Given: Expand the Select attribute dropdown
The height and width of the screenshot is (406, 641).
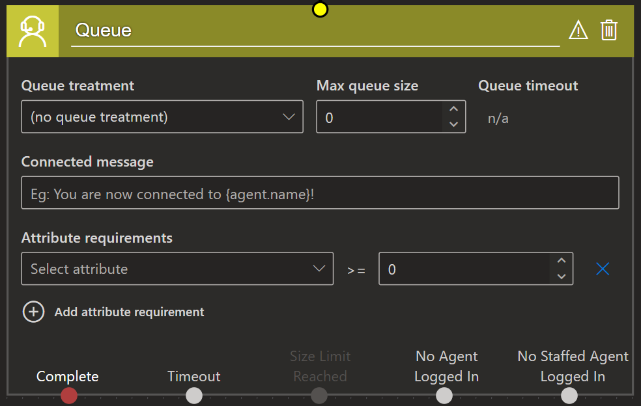Looking at the screenshot, I should pos(177,269).
